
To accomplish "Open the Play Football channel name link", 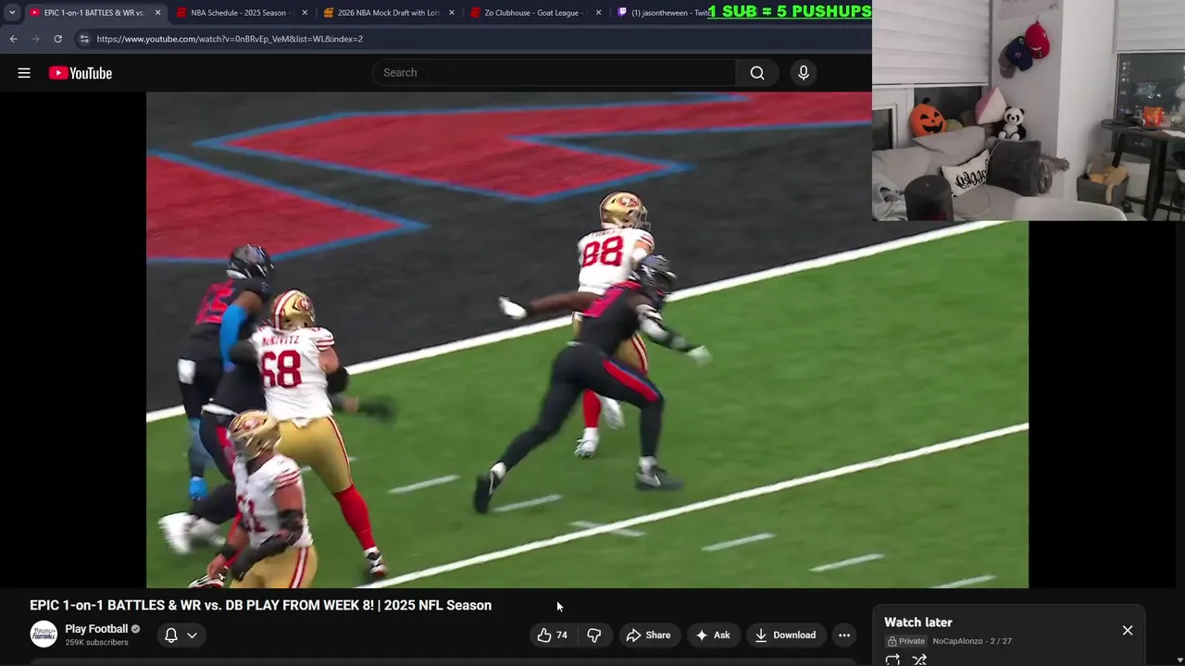I will pos(96,629).
